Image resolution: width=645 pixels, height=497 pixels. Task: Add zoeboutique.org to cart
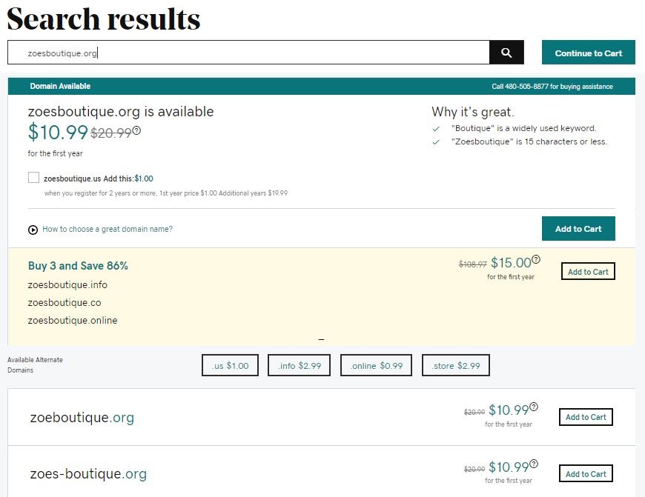pyautogui.click(x=586, y=417)
